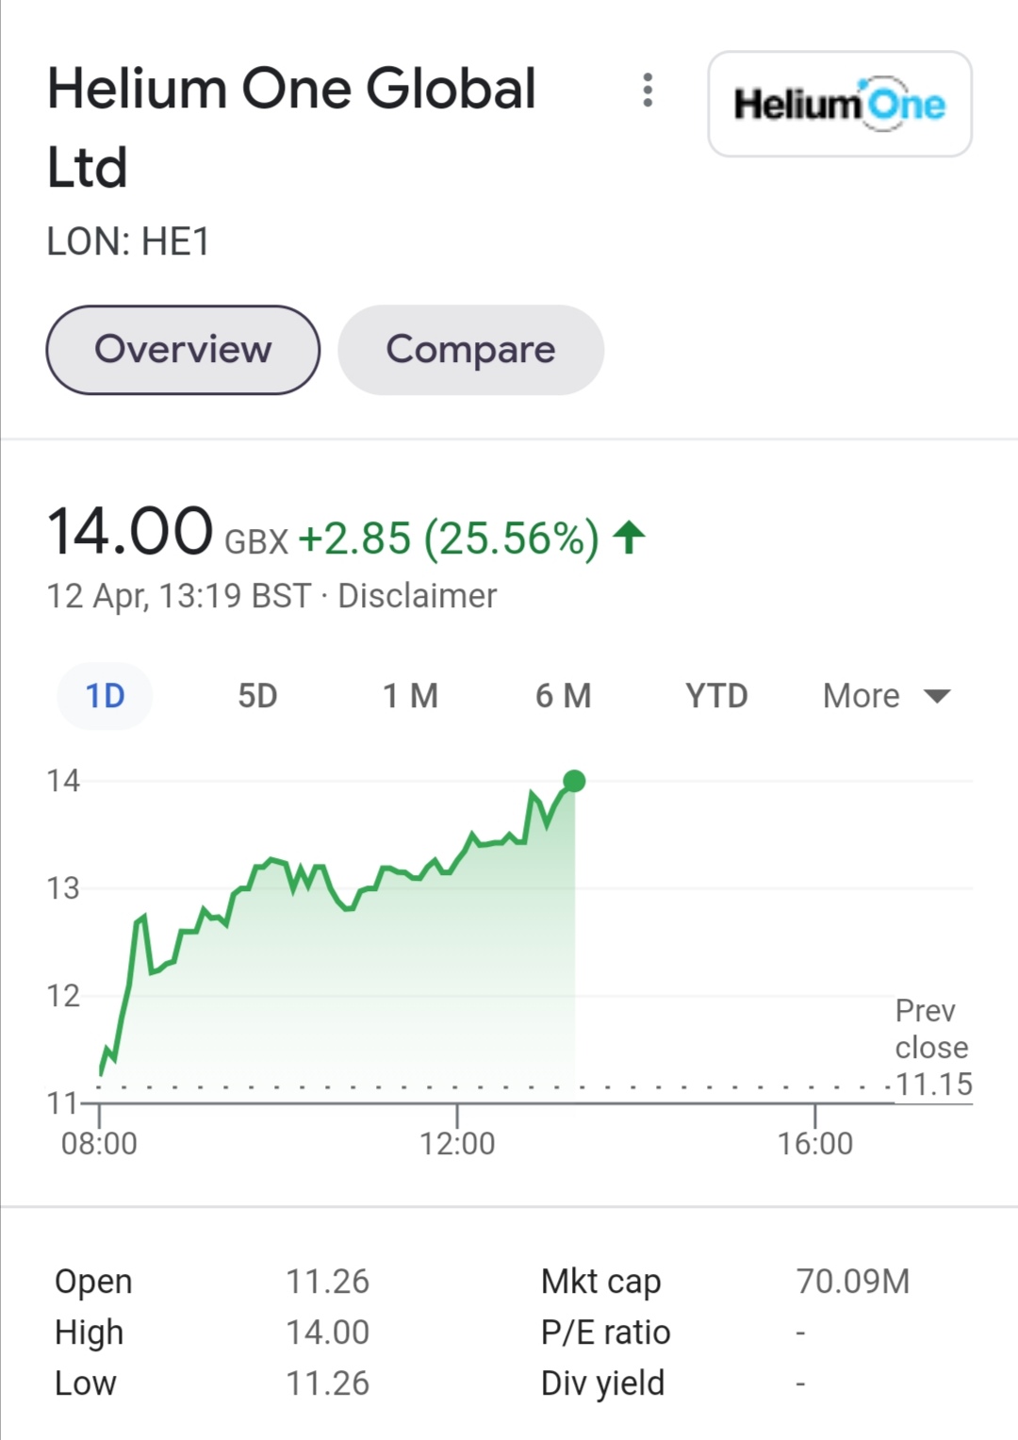Tap the Helium One company logo
The image size is (1018, 1440).
[x=840, y=104]
